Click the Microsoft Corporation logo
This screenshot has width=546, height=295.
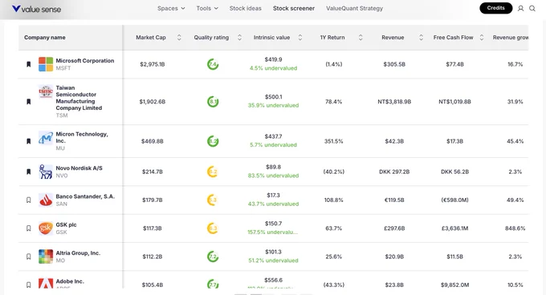[x=46, y=64]
